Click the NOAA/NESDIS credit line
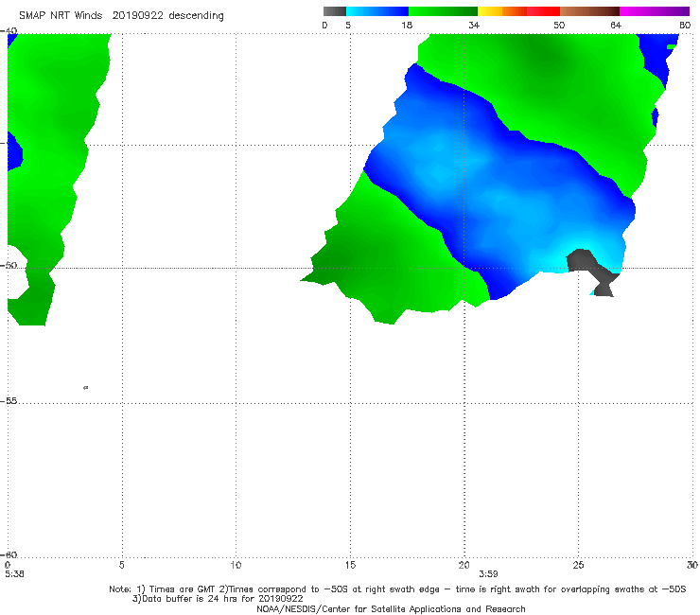Image resolution: width=700 pixels, height=615 pixels. [391, 609]
